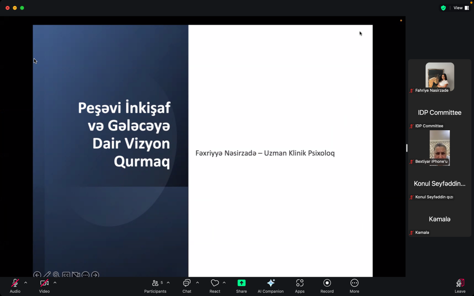Turn on the camera with Video button
474x296 pixels.
coord(44,286)
